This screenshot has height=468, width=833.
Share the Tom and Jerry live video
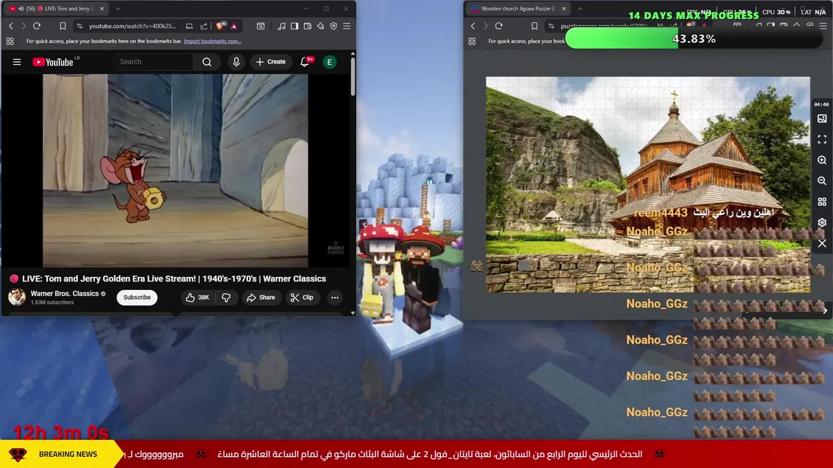261,297
